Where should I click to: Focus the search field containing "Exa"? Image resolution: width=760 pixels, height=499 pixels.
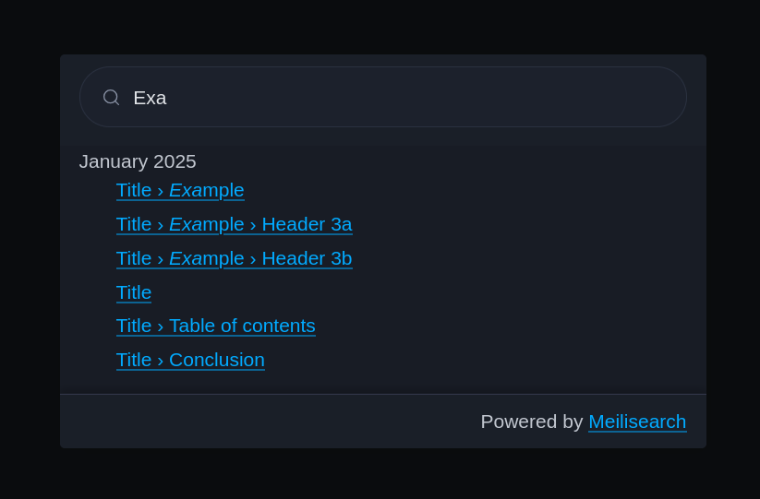pos(369,97)
